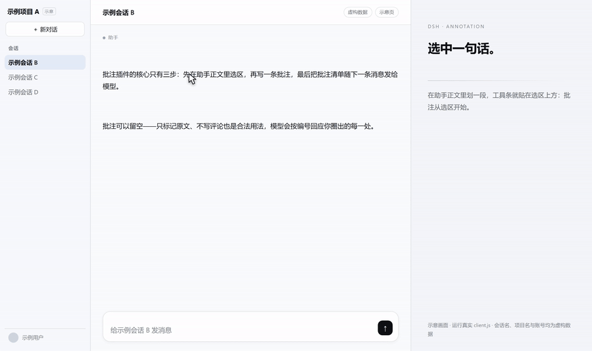Click the DSH · ANNOTATION label

[456, 26]
